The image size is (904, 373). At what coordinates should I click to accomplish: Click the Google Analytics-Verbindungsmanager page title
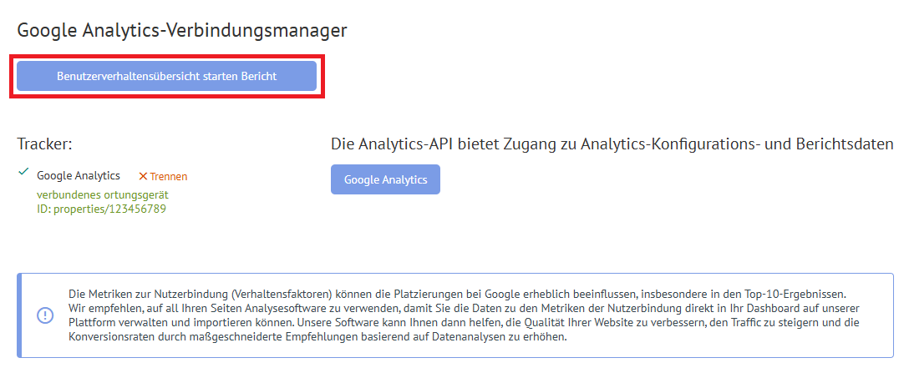[182, 30]
